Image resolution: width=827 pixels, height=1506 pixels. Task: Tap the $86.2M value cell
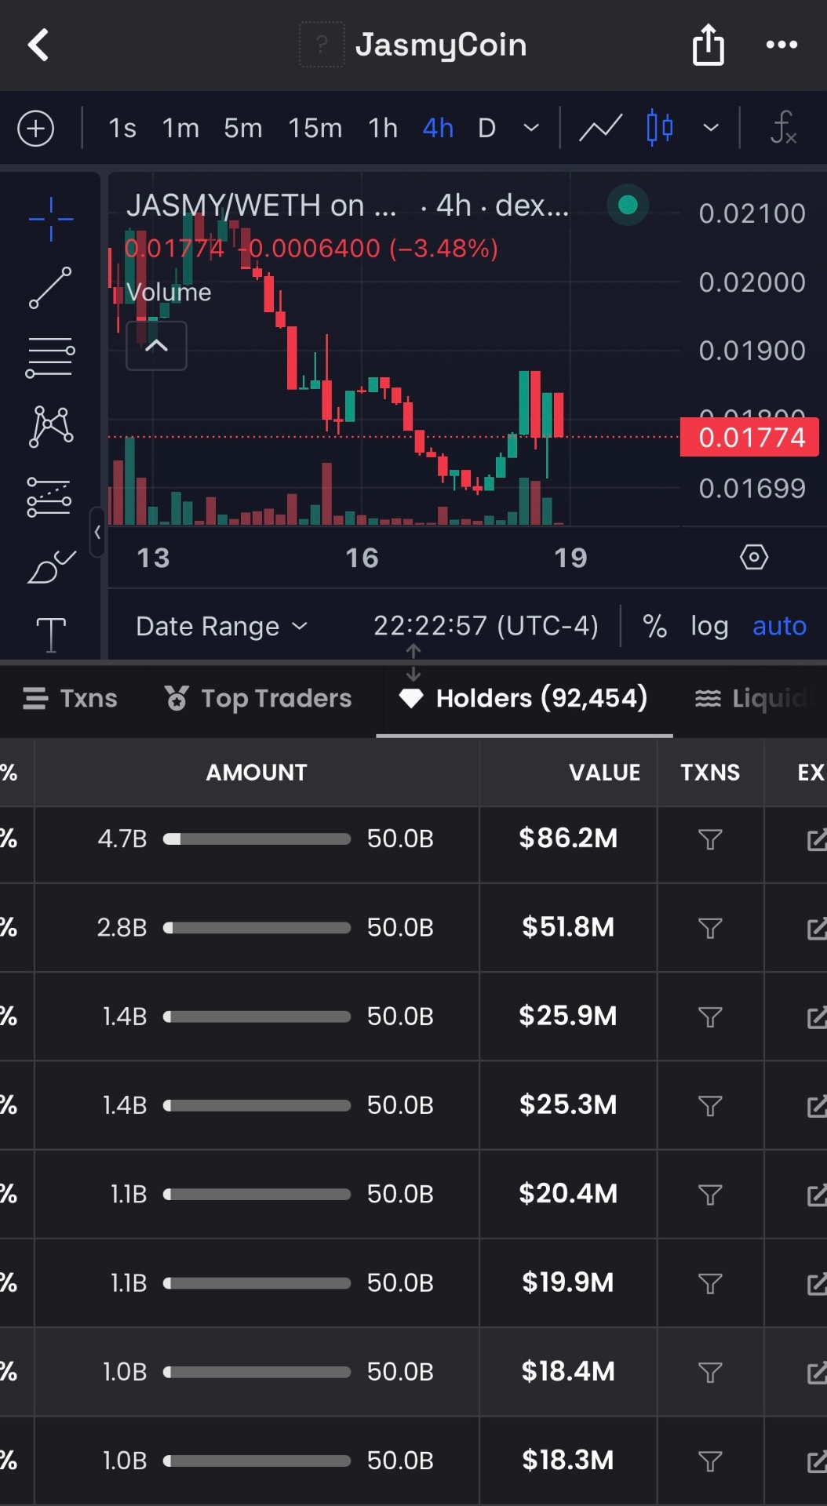pos(568,838)
